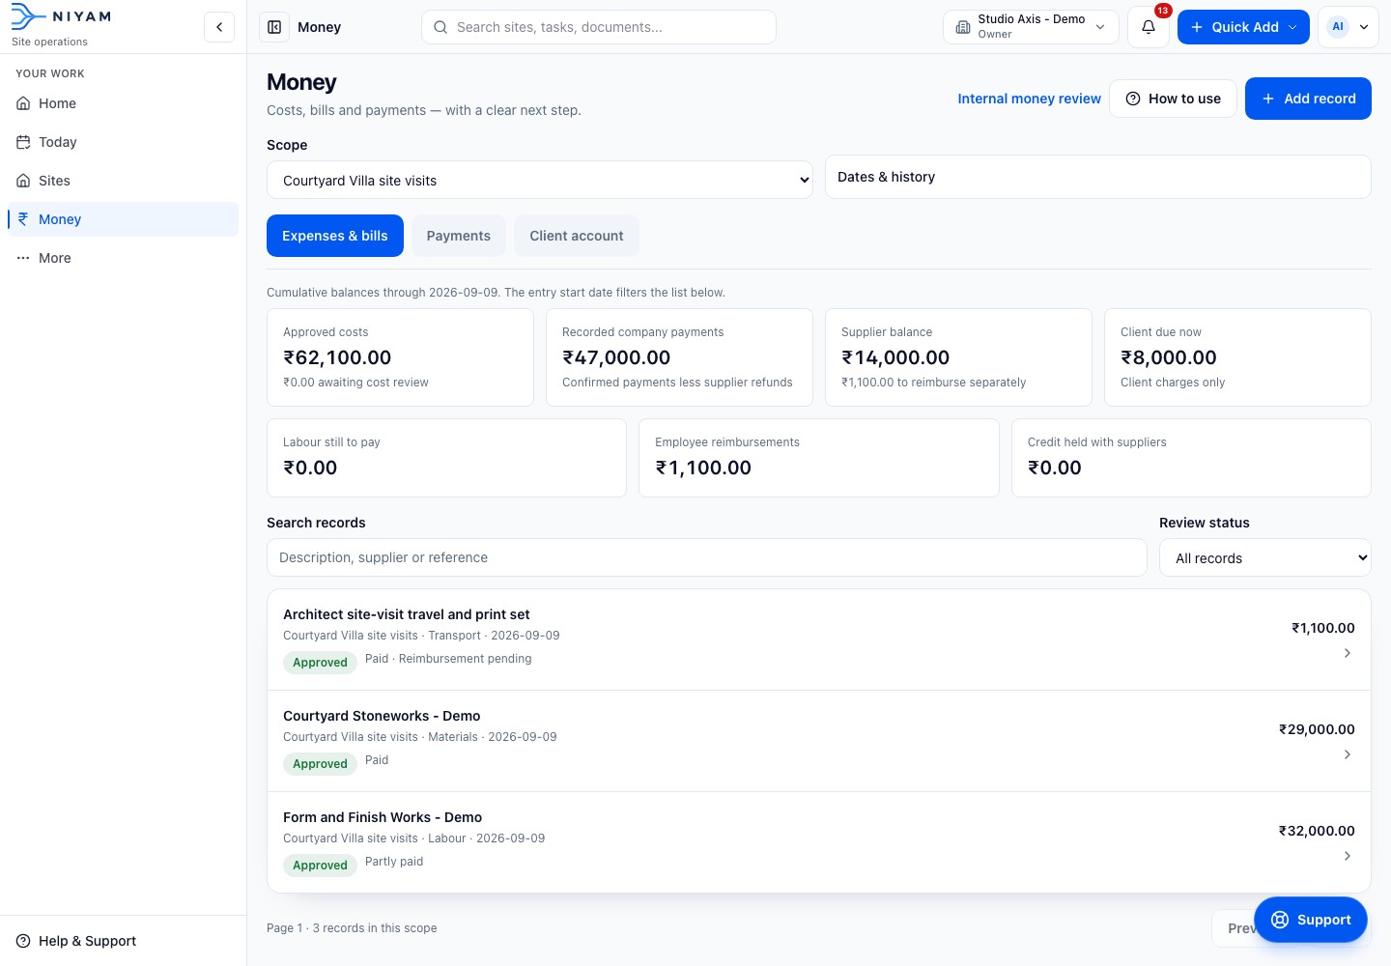Select Money in the sidebar
The width and height of the screenshot is (1391, 966).
click(123, 219)
